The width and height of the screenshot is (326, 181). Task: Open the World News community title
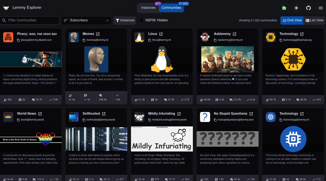[26, 113]
